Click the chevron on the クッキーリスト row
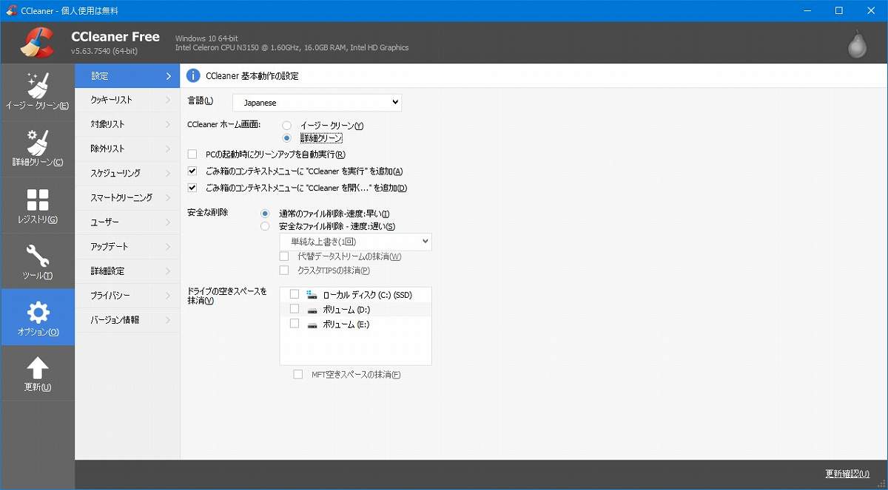 point(169,100)
